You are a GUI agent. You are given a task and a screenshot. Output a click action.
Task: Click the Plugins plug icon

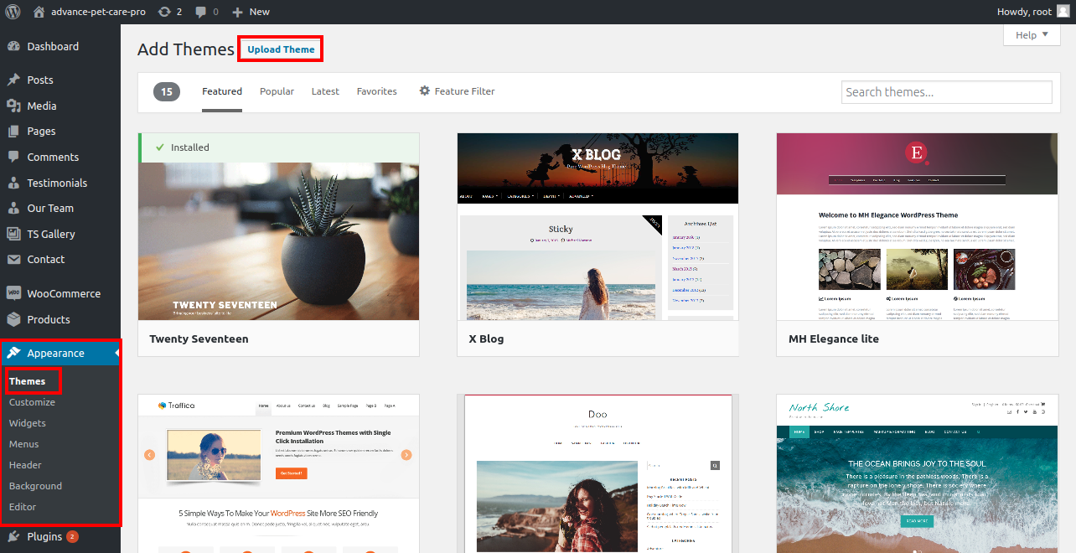13,537
